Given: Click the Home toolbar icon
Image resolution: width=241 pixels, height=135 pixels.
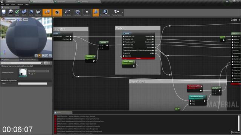Looking at the screenshot, I should (31, 12).
